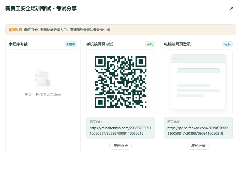
Task: Select the pc.baifenkao.com URL text
Action: (x=198, y=131)
